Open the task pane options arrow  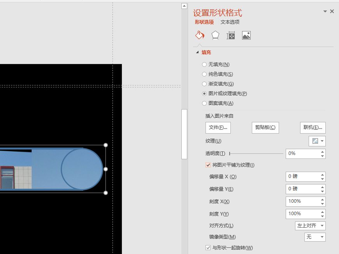325,11
